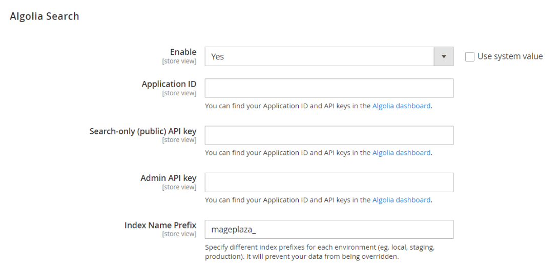Click the arrow button of Enable select
Image resolution: width=559 pixels, height=265 pixels.
click(x=444, y=56)
